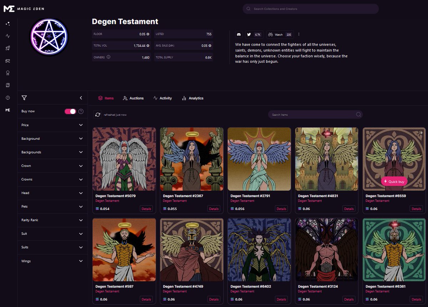
Task: Open the book icon in sidebar
Action: [x=8, y=85]
